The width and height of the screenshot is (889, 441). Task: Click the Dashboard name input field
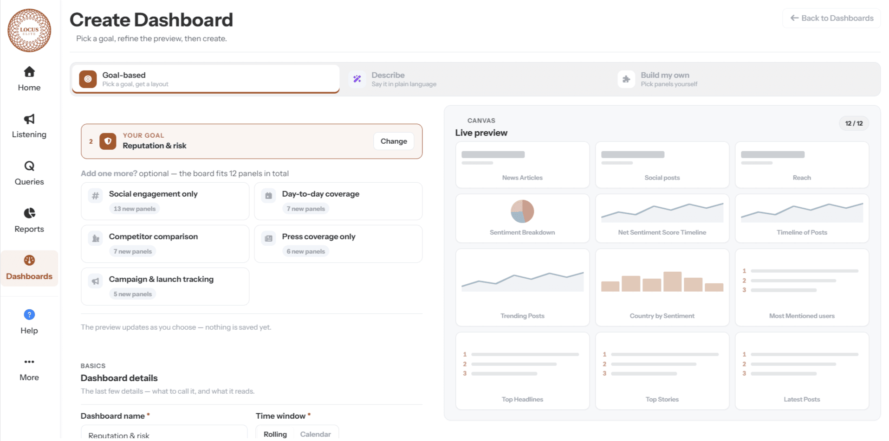coord(164,433)
